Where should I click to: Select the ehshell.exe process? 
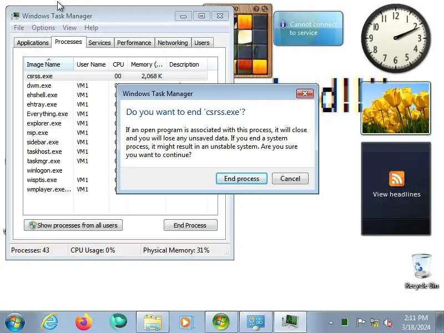(42, 95)
